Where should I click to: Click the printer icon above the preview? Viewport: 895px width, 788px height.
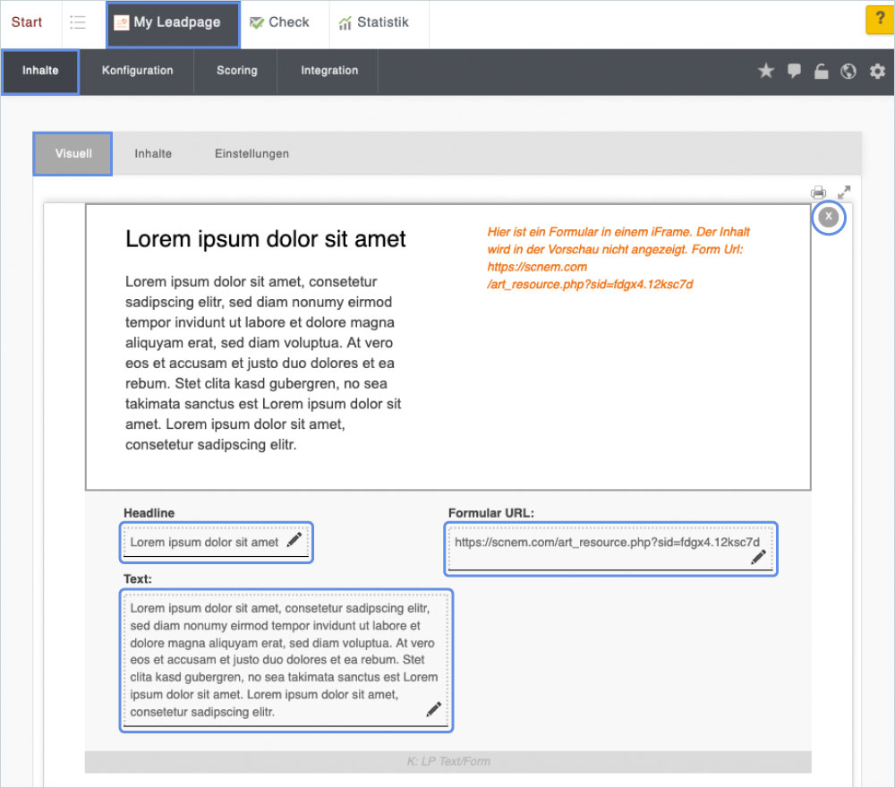coord(819,192)
